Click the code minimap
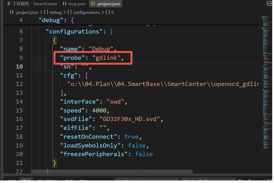The width and height of the screenshot is (274, 183). pyautogui.click(x=267, y=84)
